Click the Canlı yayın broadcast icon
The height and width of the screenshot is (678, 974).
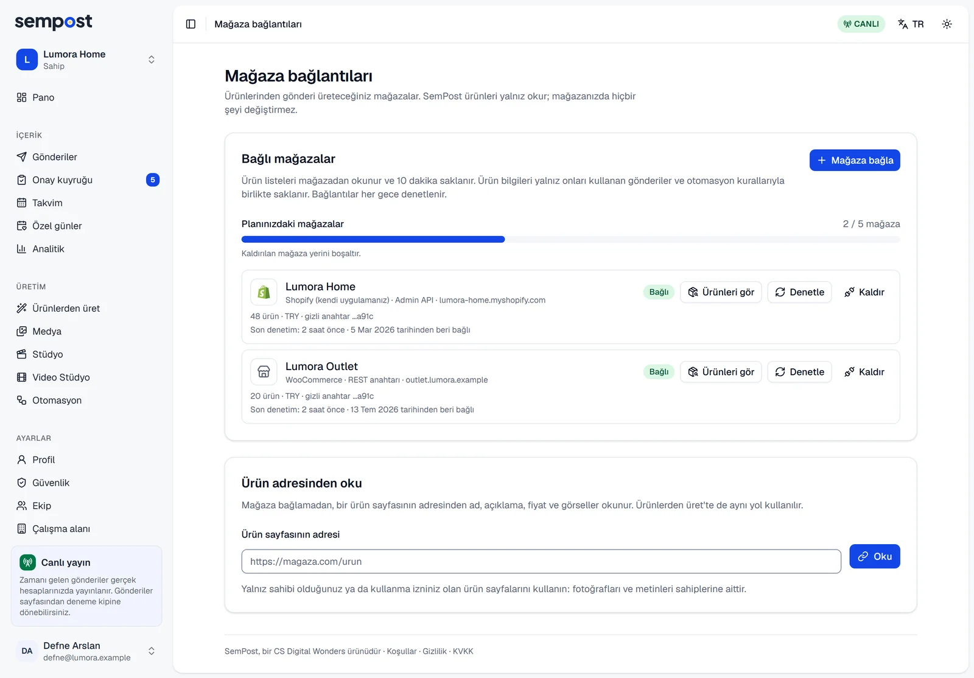click(27, 562)
